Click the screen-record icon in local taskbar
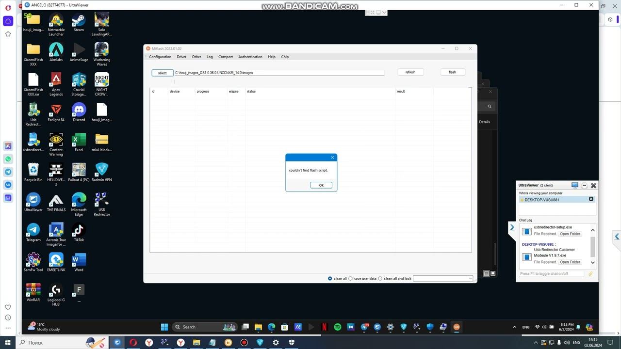Viewport: 621px width, 349px height. (x=244, y=343)
